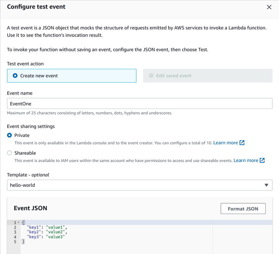279x254 pixels.
Task: Click the Event name input field
Action: pos(140,104)
